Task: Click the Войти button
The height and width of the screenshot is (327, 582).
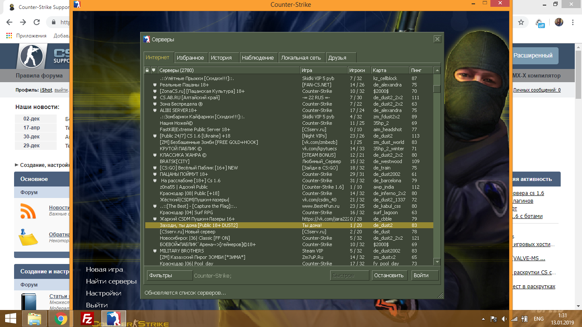Action: 425,275
